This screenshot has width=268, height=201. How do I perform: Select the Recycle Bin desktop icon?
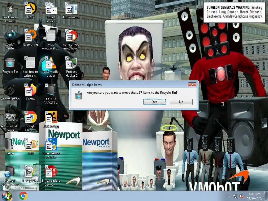coord(10,65)
